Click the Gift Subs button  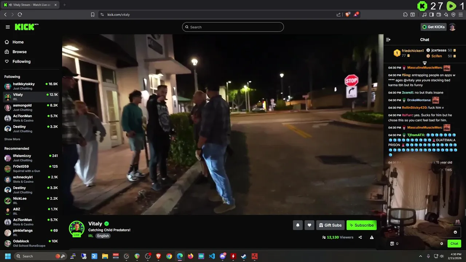tap(330, 225)
